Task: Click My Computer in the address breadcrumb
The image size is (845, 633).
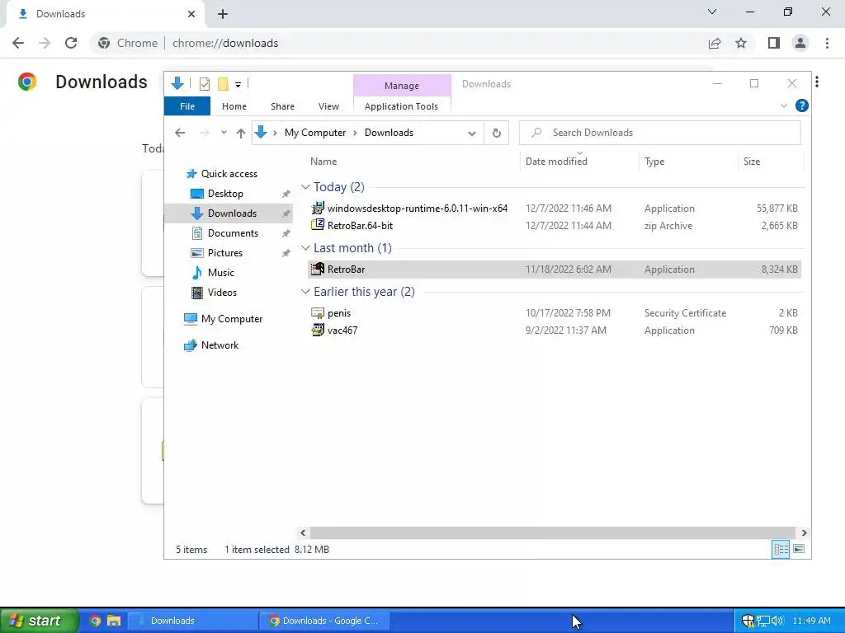Action: [x=315, y=133]
